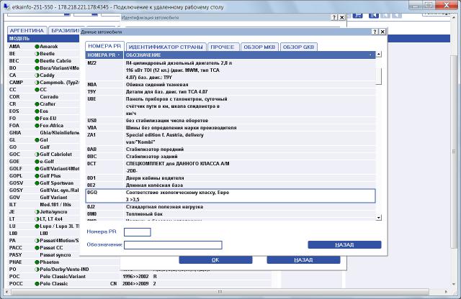Open help for the Данные автомобиля dialog
Screen dimensions: 461x299
[x=375, y=32]
